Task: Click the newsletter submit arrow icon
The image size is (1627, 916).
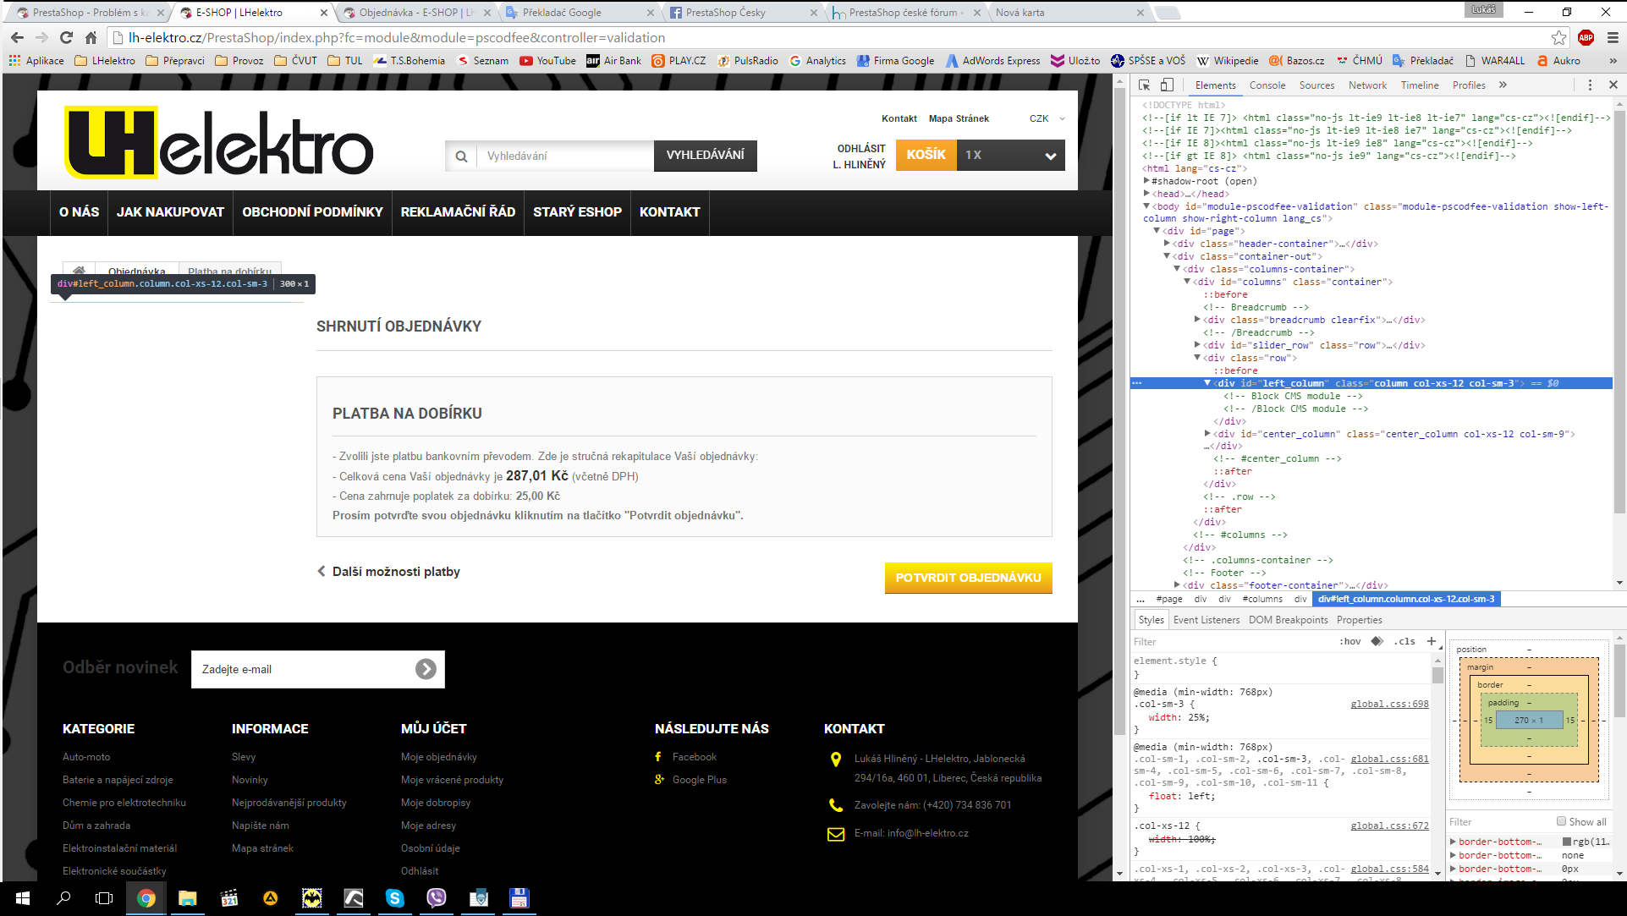Action: [426, 669]
